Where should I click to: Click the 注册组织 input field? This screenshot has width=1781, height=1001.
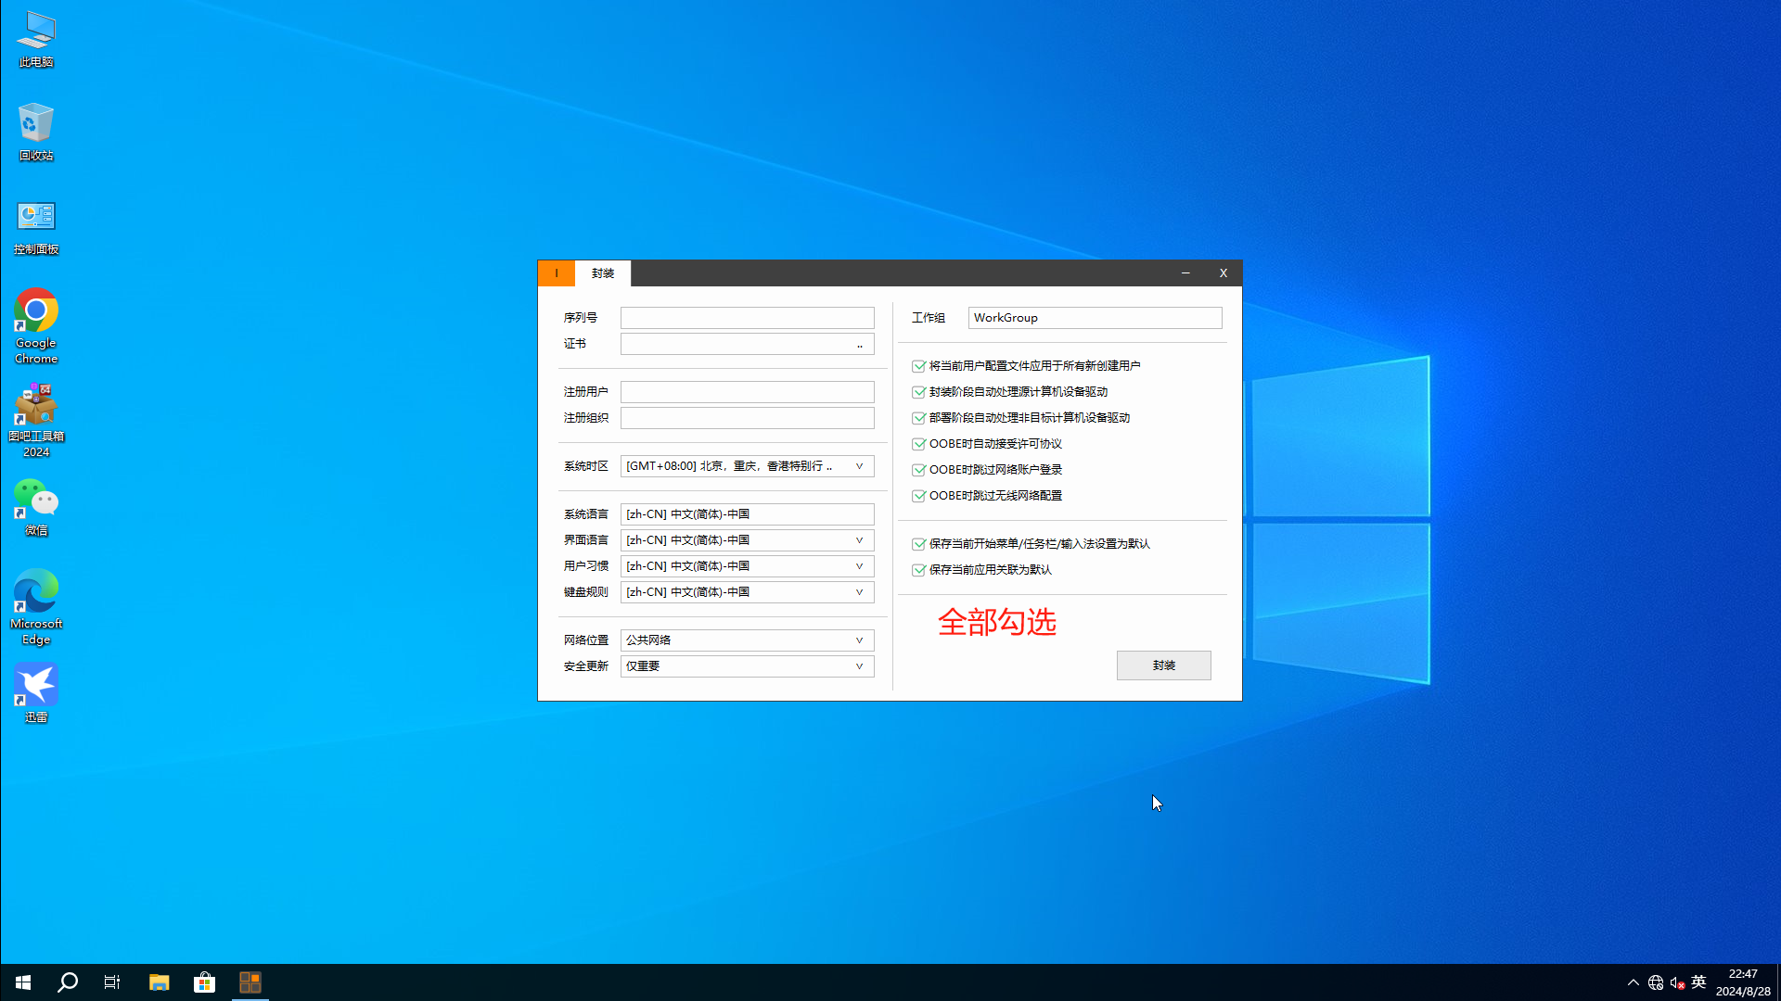click(x=747, y=418)
